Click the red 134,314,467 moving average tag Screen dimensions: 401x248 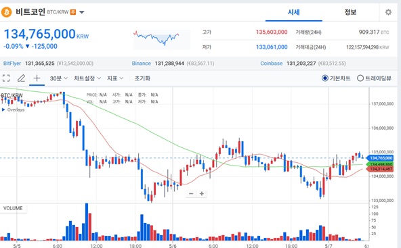[x=380, y=169]
